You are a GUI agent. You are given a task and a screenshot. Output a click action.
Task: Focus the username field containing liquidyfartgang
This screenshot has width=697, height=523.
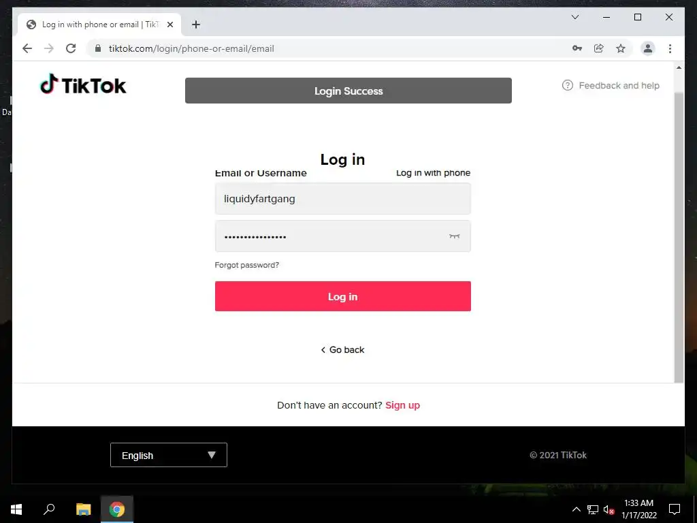coord(343,199)
